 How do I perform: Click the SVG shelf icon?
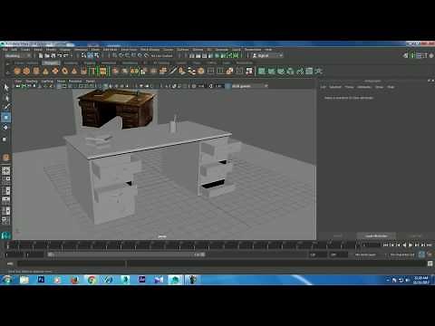(102, 72)
